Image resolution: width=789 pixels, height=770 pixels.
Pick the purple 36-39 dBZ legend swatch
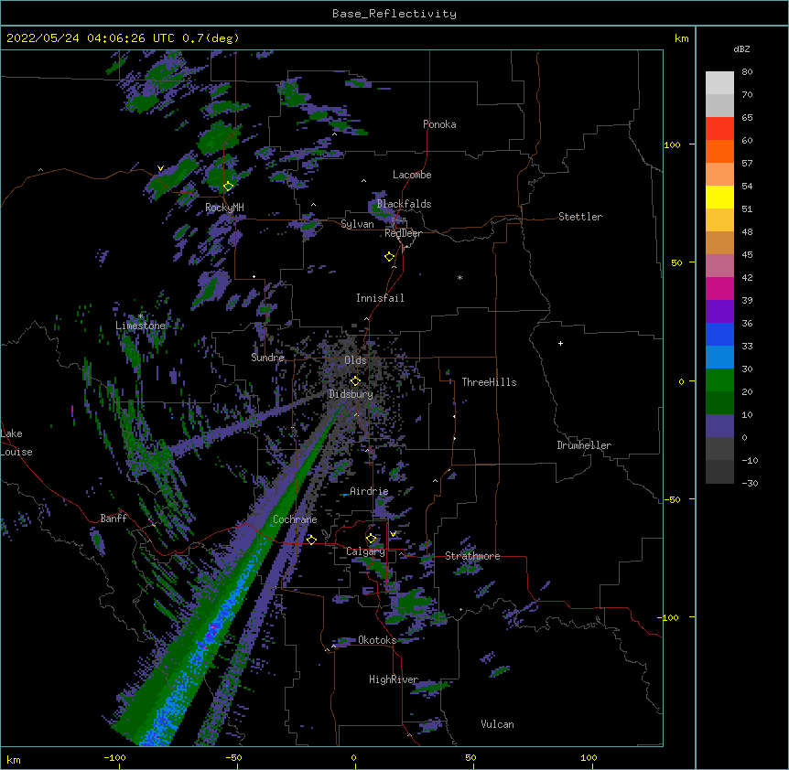(719, 312)
